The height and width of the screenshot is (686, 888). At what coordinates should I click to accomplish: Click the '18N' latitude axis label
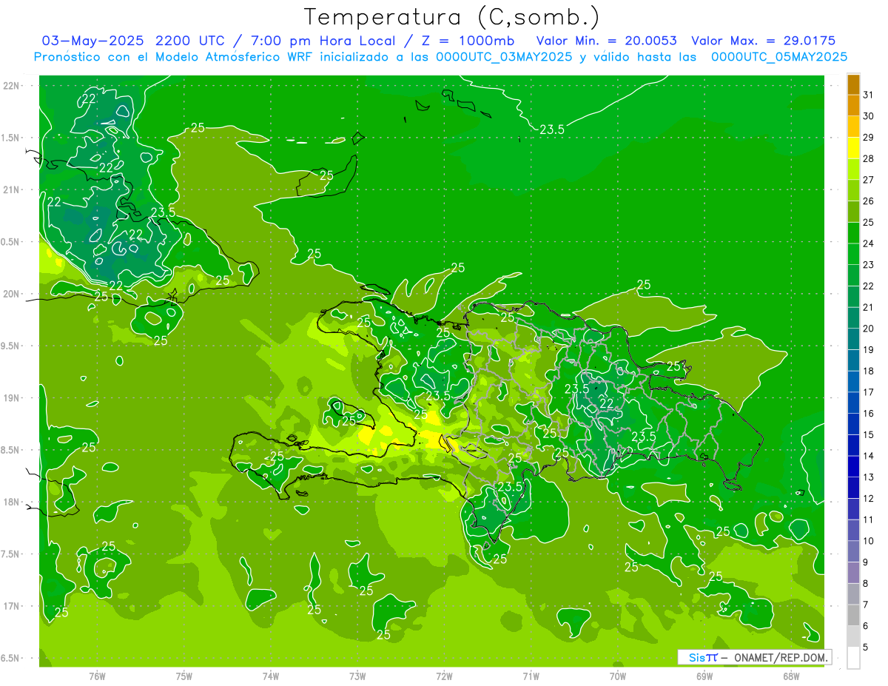click(x=12, y=502)
